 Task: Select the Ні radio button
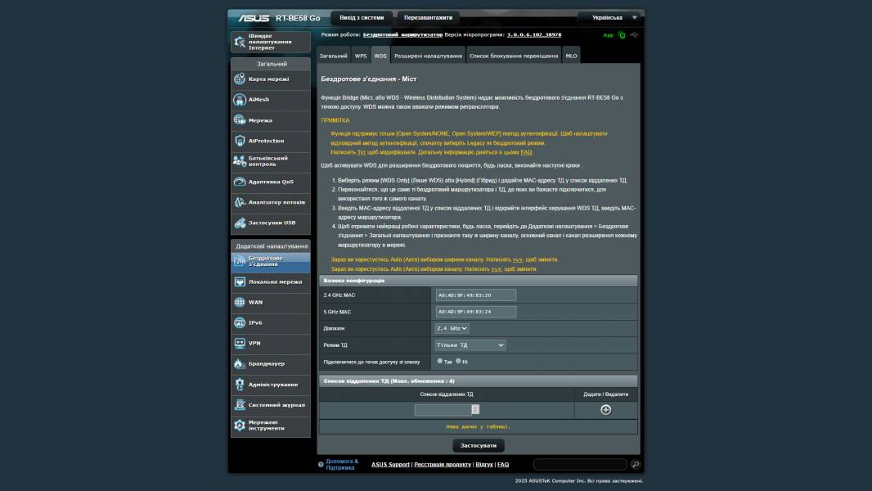coord(461,362)
